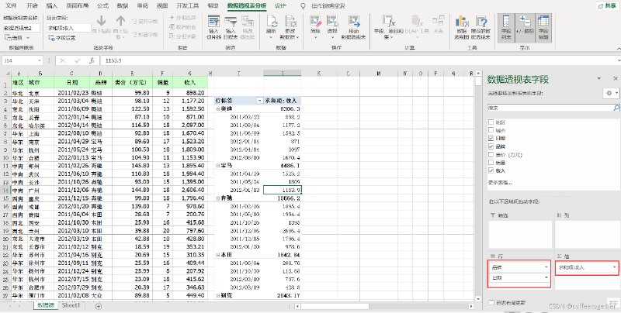The height and width of the screenshot is (313, 621).
Task: Click the Clear (清除) pivot table icon
Action: point(315,27)
